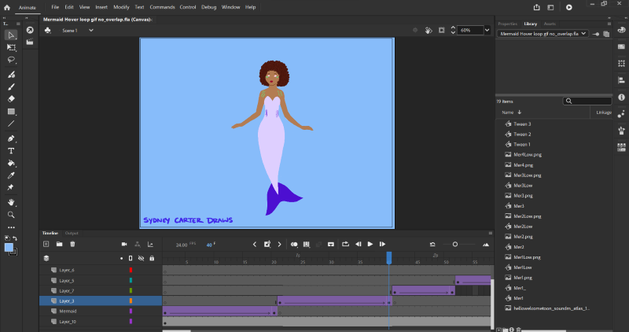Open the stage zoom percentage dropdown
Image resolution: width=629 pixels, height=332 pixels.
coord(487,30)
